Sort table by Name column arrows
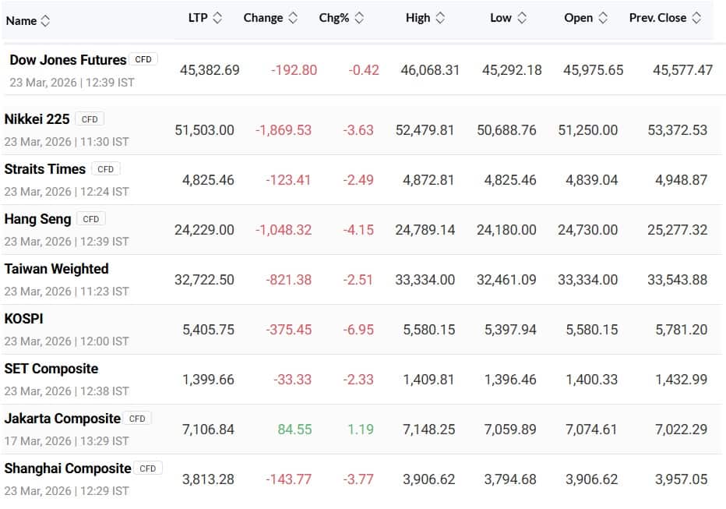 tap(45, 20)
